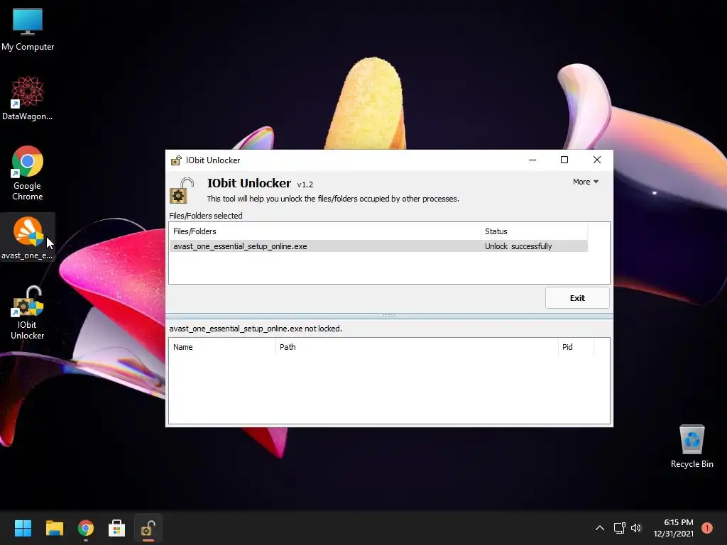727x545 pixels.
Task: Click the 'not locked' status message text
Action: 256,329
